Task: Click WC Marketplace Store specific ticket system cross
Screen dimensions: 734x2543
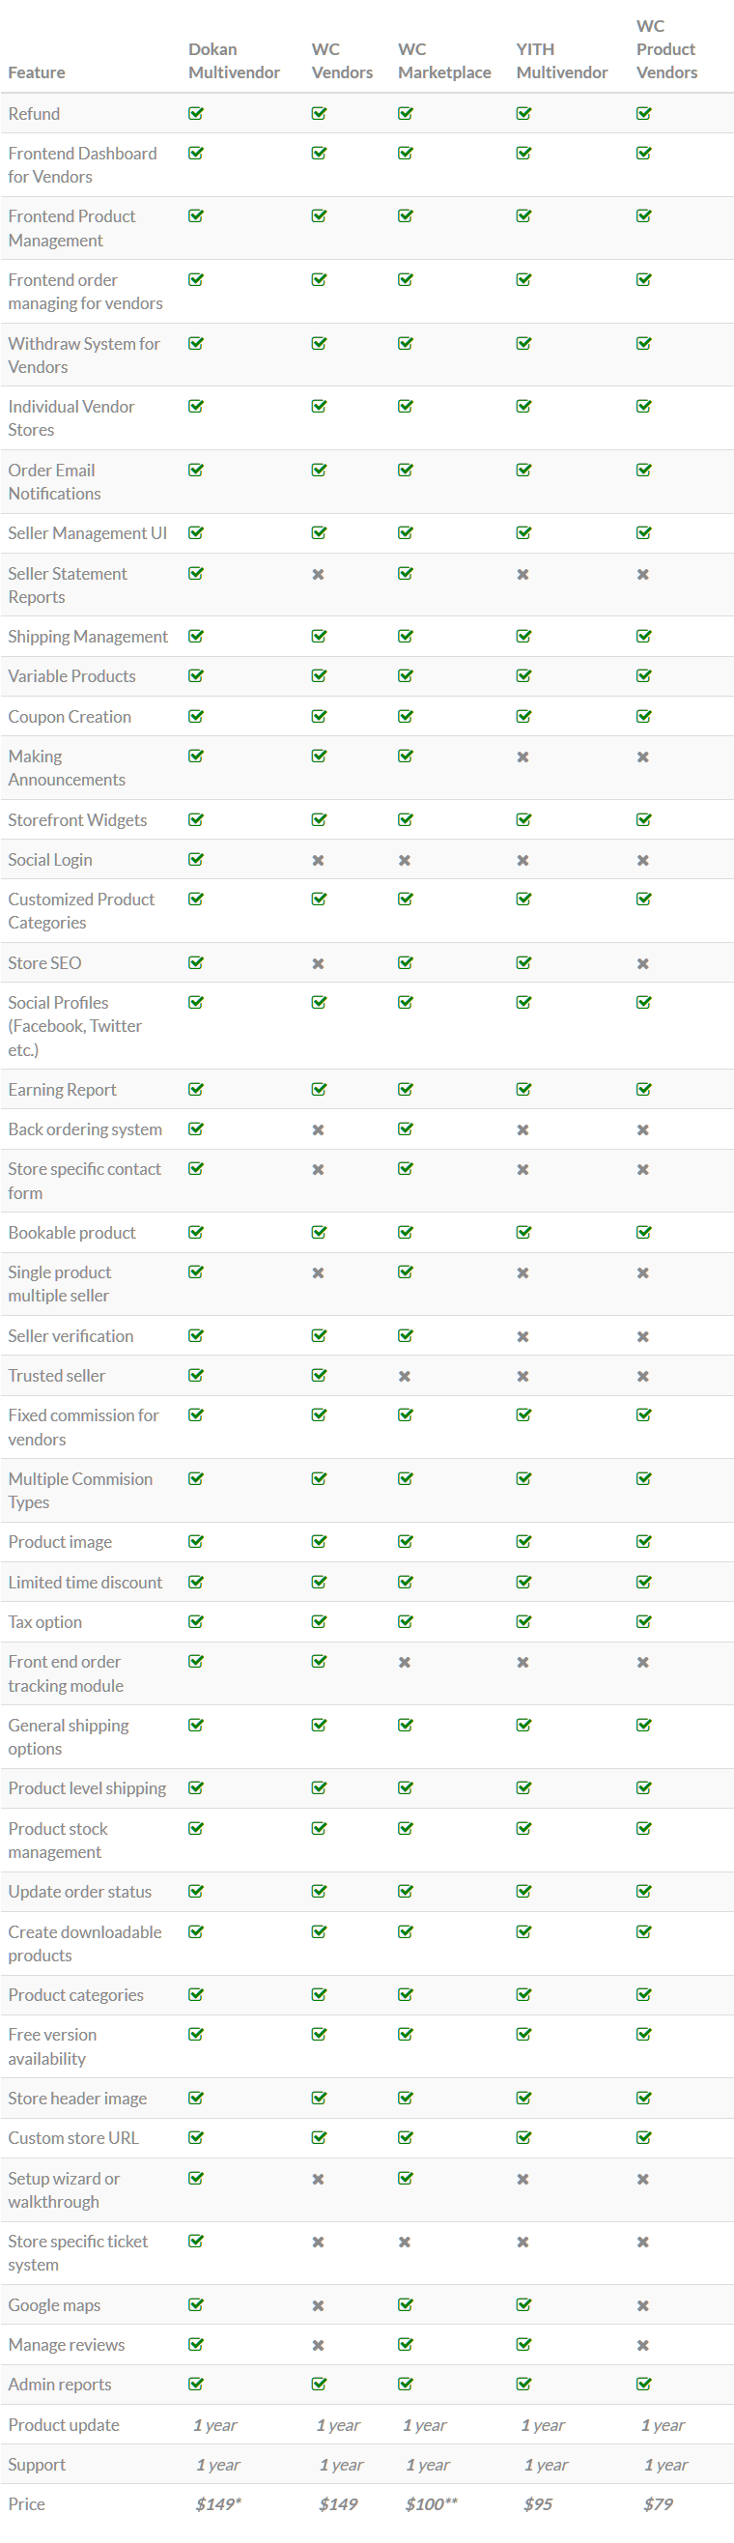Action: point(405,2242)
